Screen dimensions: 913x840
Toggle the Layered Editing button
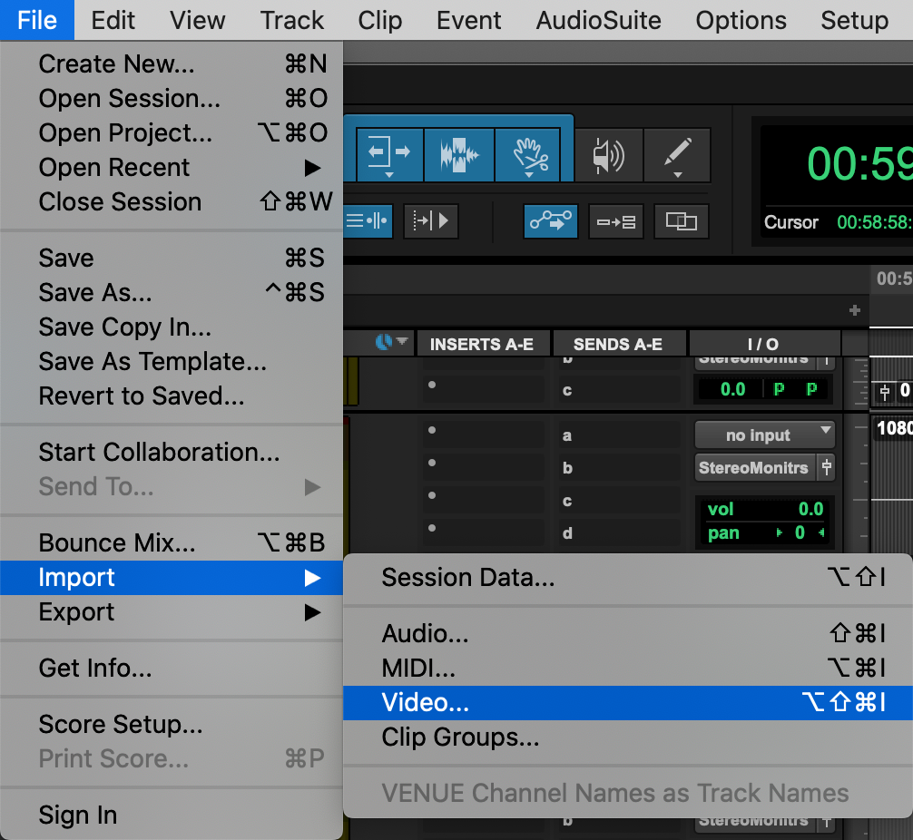pyautogui.click(x=682, y=221)
